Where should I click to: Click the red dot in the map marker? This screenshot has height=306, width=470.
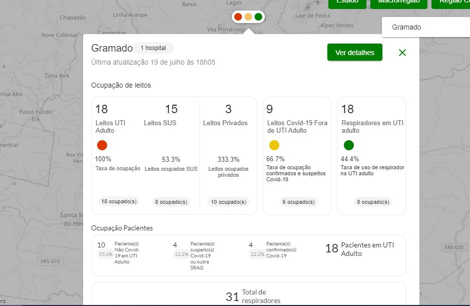click(x=238, y=17)
